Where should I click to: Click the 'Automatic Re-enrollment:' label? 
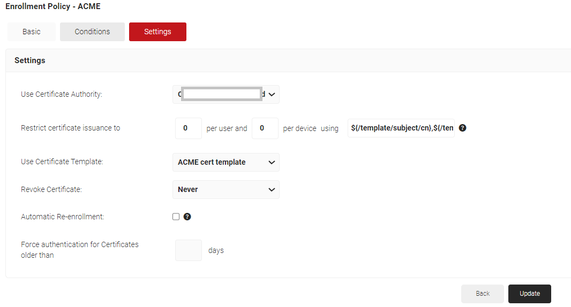tap(62, 217)
